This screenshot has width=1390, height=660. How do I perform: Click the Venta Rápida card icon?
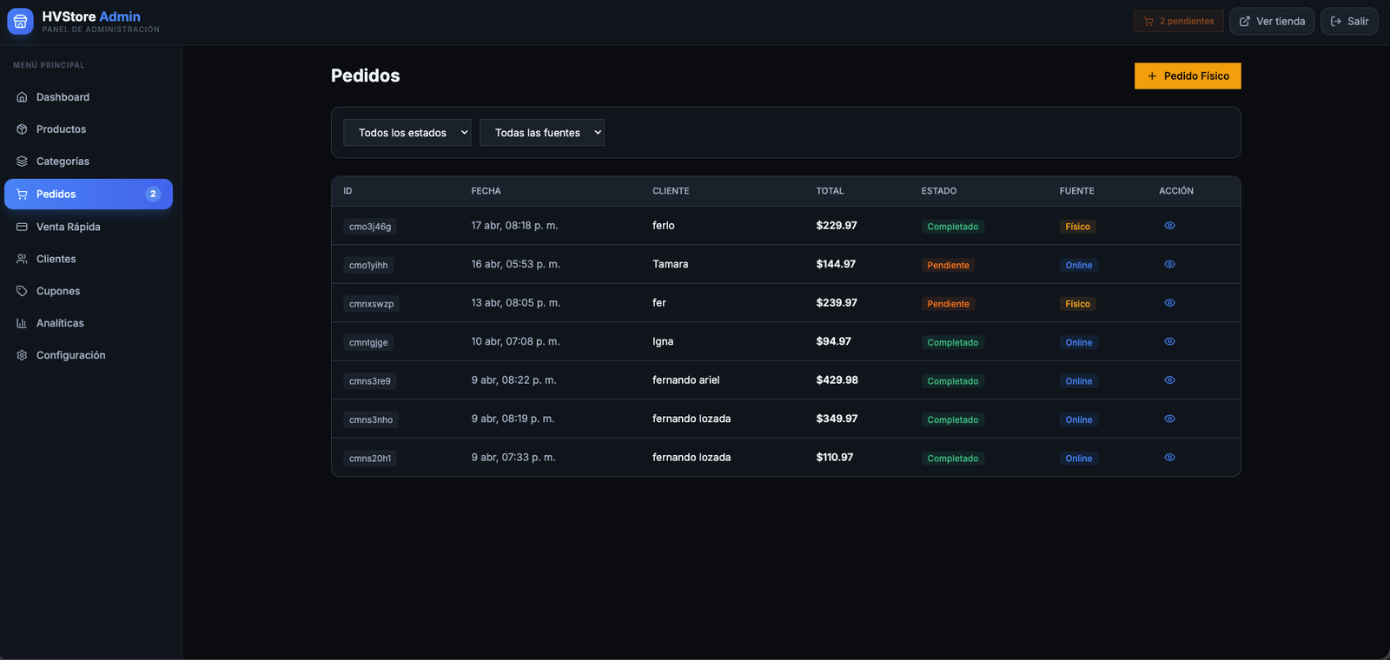coord(22,227)
